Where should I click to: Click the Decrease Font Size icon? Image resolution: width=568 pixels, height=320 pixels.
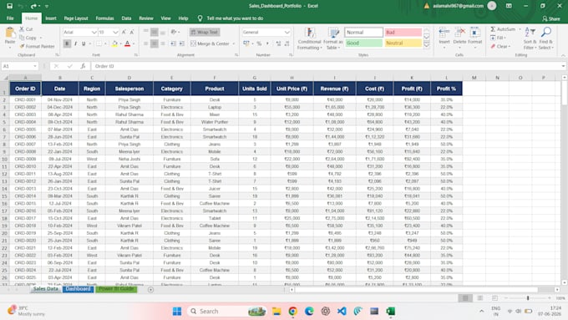tap(131, 33)
